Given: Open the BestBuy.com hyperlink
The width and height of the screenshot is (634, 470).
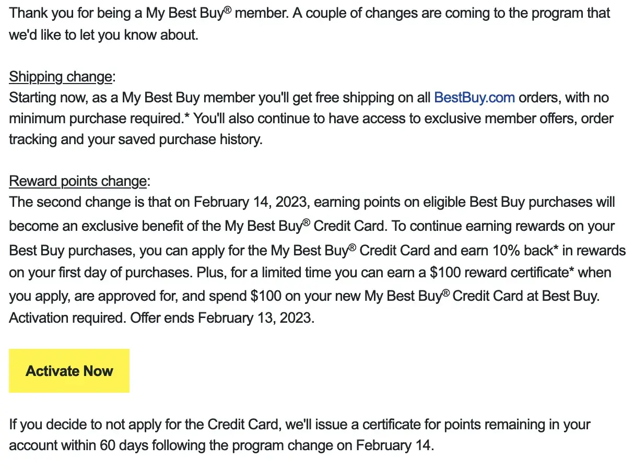Looking at the screenshot, I should click(x=474, y=98).
